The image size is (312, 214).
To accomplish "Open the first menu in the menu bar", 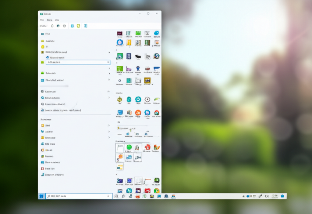I will pos(42,20).
